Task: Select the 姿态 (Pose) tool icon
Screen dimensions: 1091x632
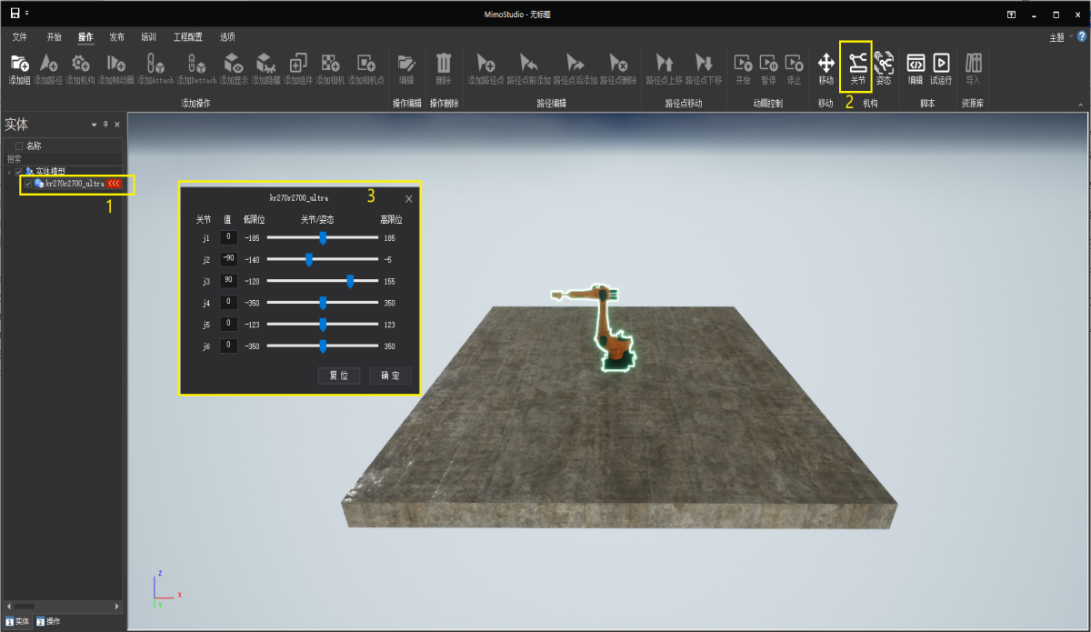Action: 883,64
